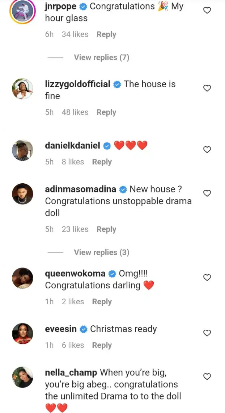225x413 pixels.
Task: Tap heart icon beside adinmasomadina's comment
Action: (207, 193)
